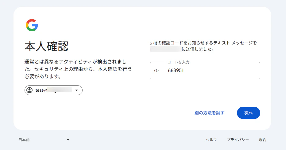286x150 pixels.
Task: Click the language dropdown arrow at bottom
Action: tap(68, 140)
